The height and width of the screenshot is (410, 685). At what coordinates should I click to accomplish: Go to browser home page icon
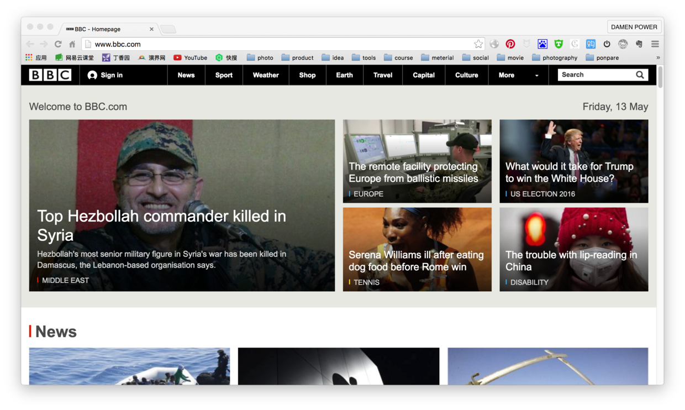point(72,44)
